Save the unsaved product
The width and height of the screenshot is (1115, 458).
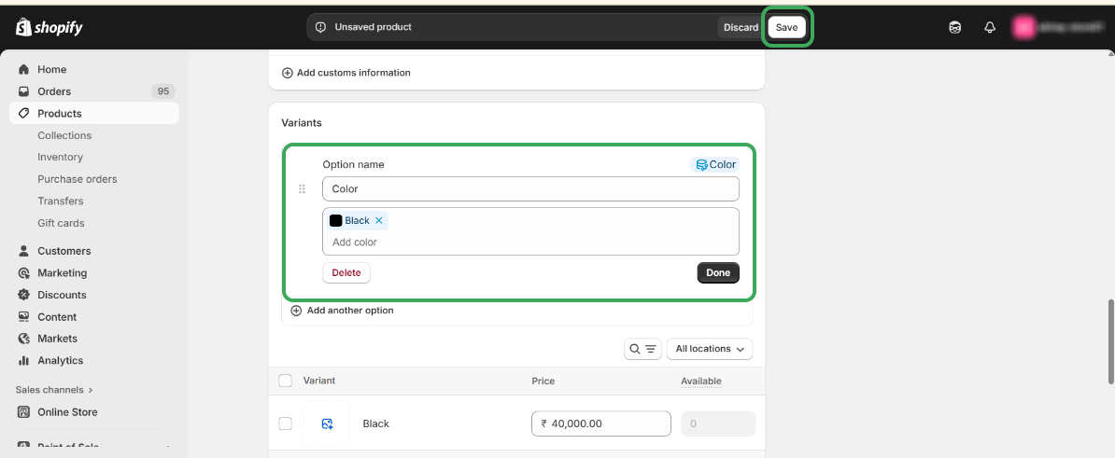coord(786,27)
